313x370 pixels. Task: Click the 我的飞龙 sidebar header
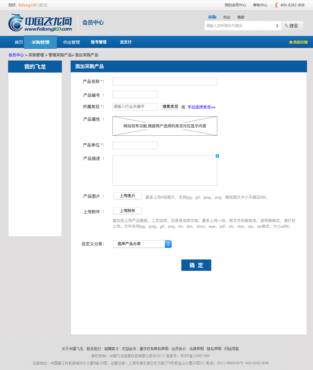35,67
